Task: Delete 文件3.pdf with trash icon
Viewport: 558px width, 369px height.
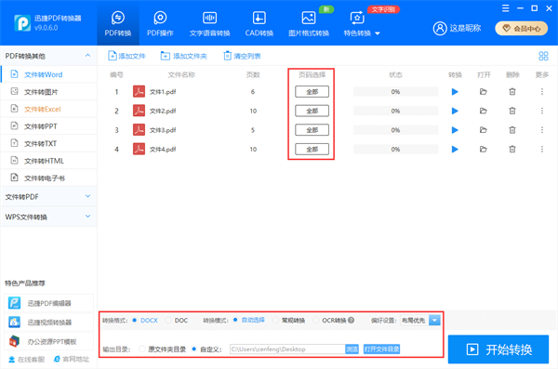Action: 512,130
